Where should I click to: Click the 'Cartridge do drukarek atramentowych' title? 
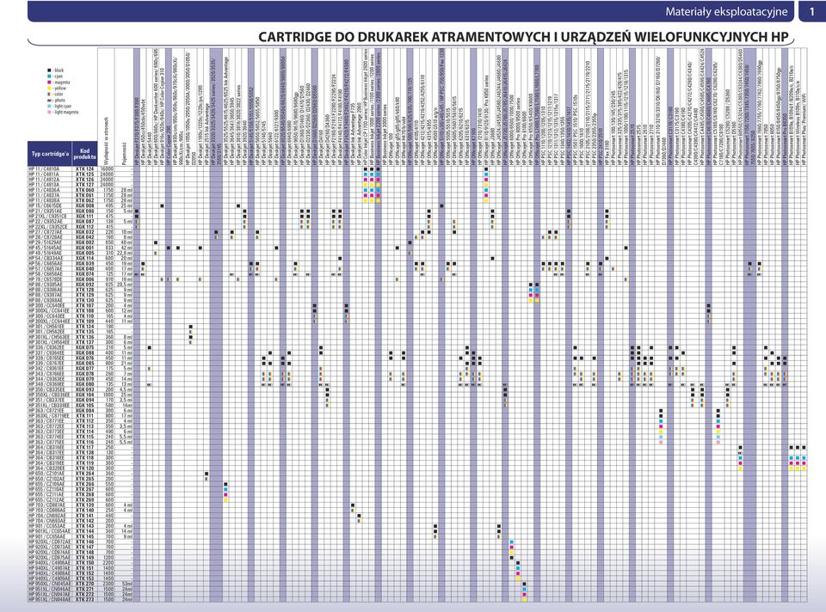click(x=524, y=37)
